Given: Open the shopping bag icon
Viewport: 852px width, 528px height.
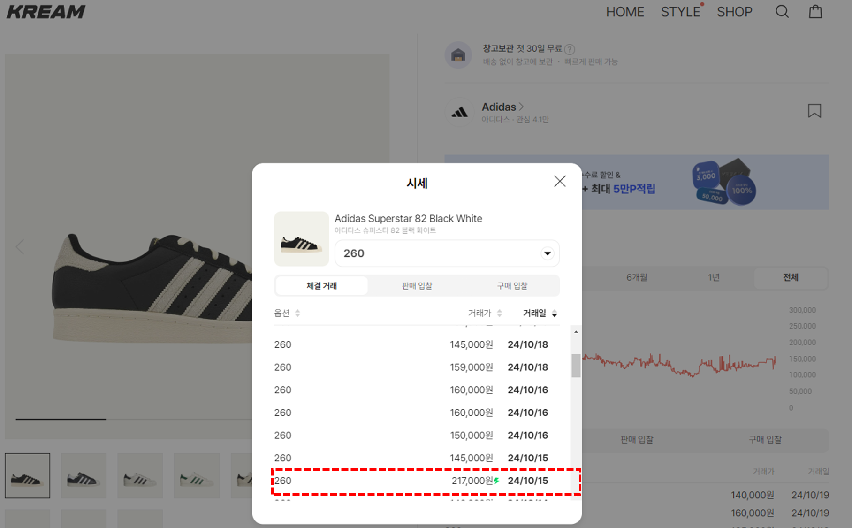Looking at the screenshot, I should click(815, 12).
